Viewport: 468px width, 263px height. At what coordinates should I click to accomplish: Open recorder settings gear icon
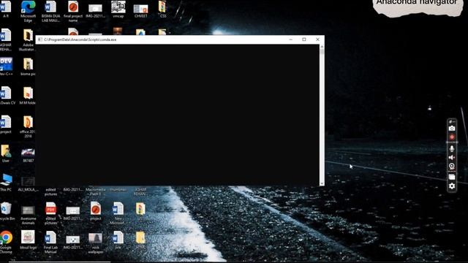[x=452, y=186]
